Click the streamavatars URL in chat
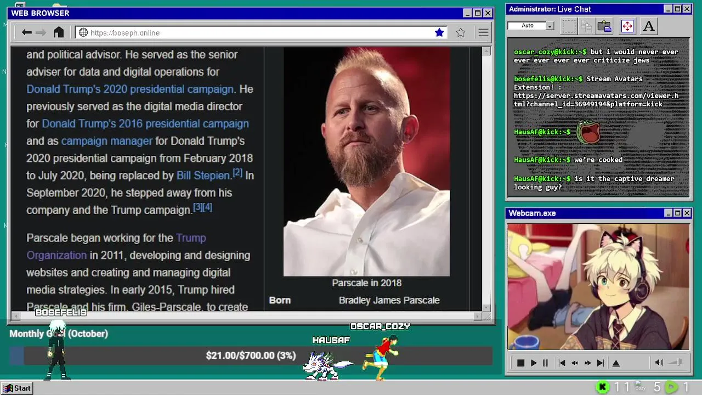This screenshot has height=395, width=702. pyautogui.click(x=596, y=100)
